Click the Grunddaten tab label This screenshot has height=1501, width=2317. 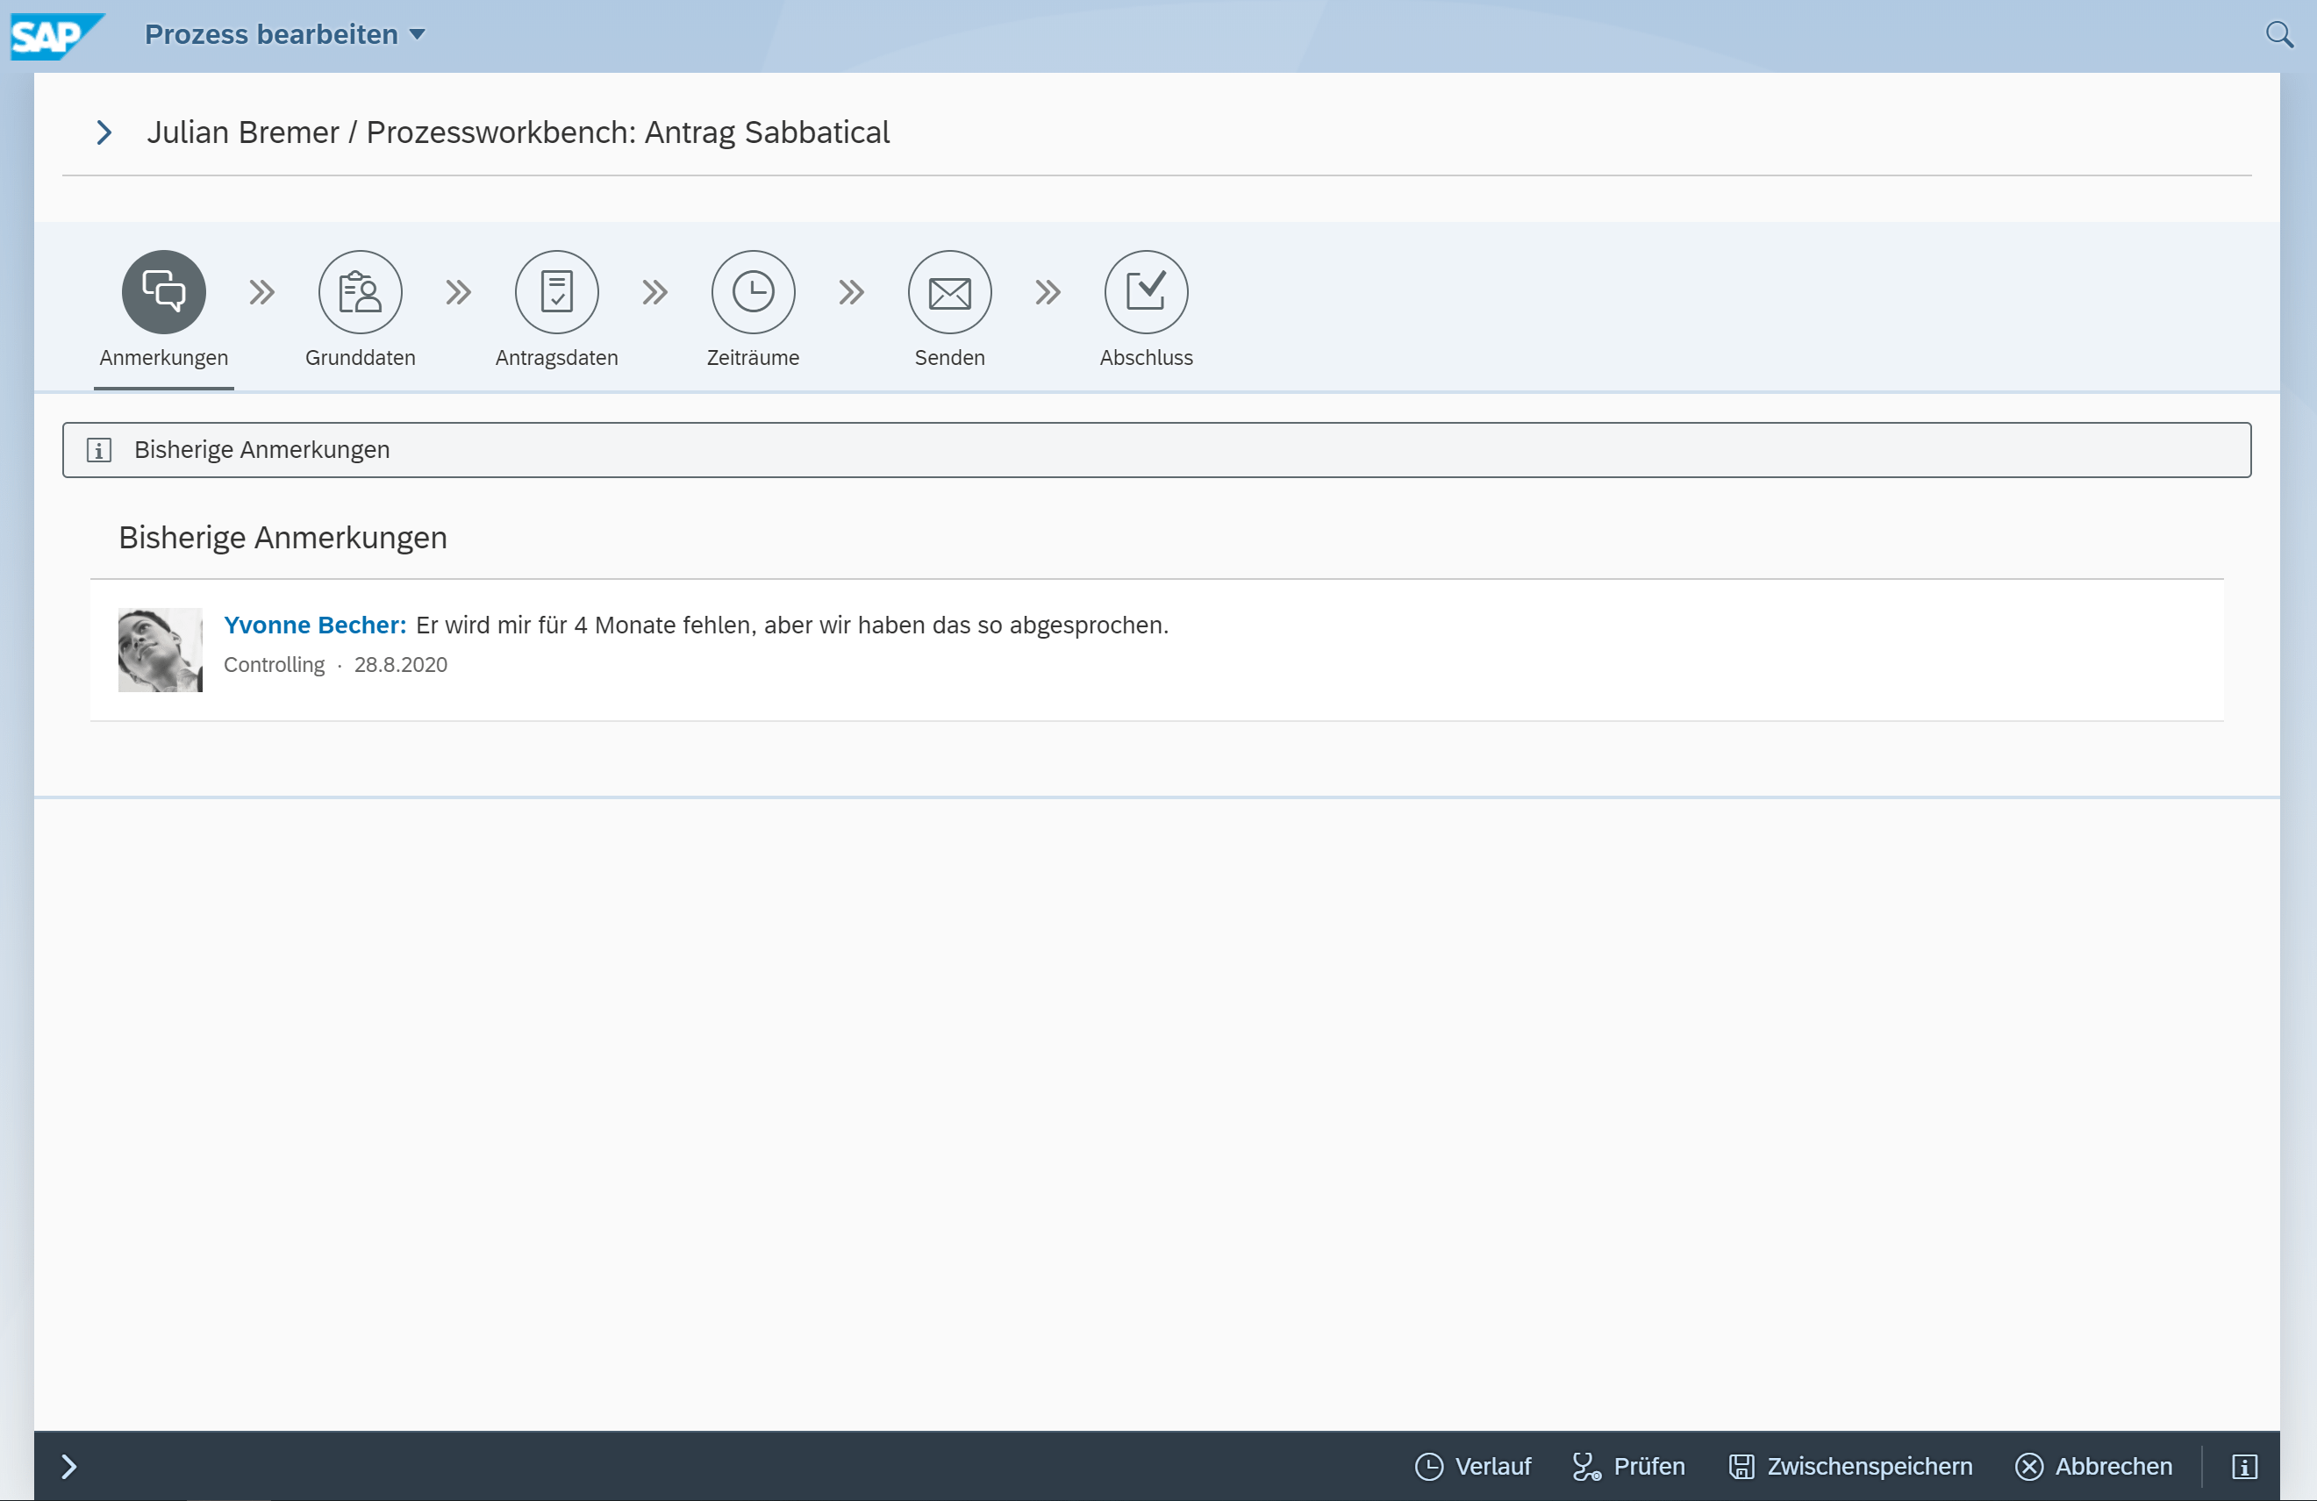point(361,357)
